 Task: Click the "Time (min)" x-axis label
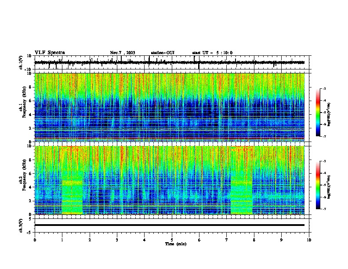[x=176, y=244]
